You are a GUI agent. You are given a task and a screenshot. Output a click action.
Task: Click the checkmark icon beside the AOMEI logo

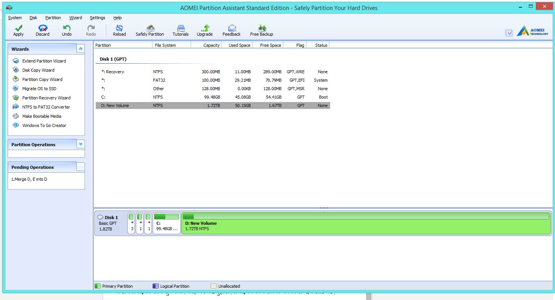coord(509,33)
